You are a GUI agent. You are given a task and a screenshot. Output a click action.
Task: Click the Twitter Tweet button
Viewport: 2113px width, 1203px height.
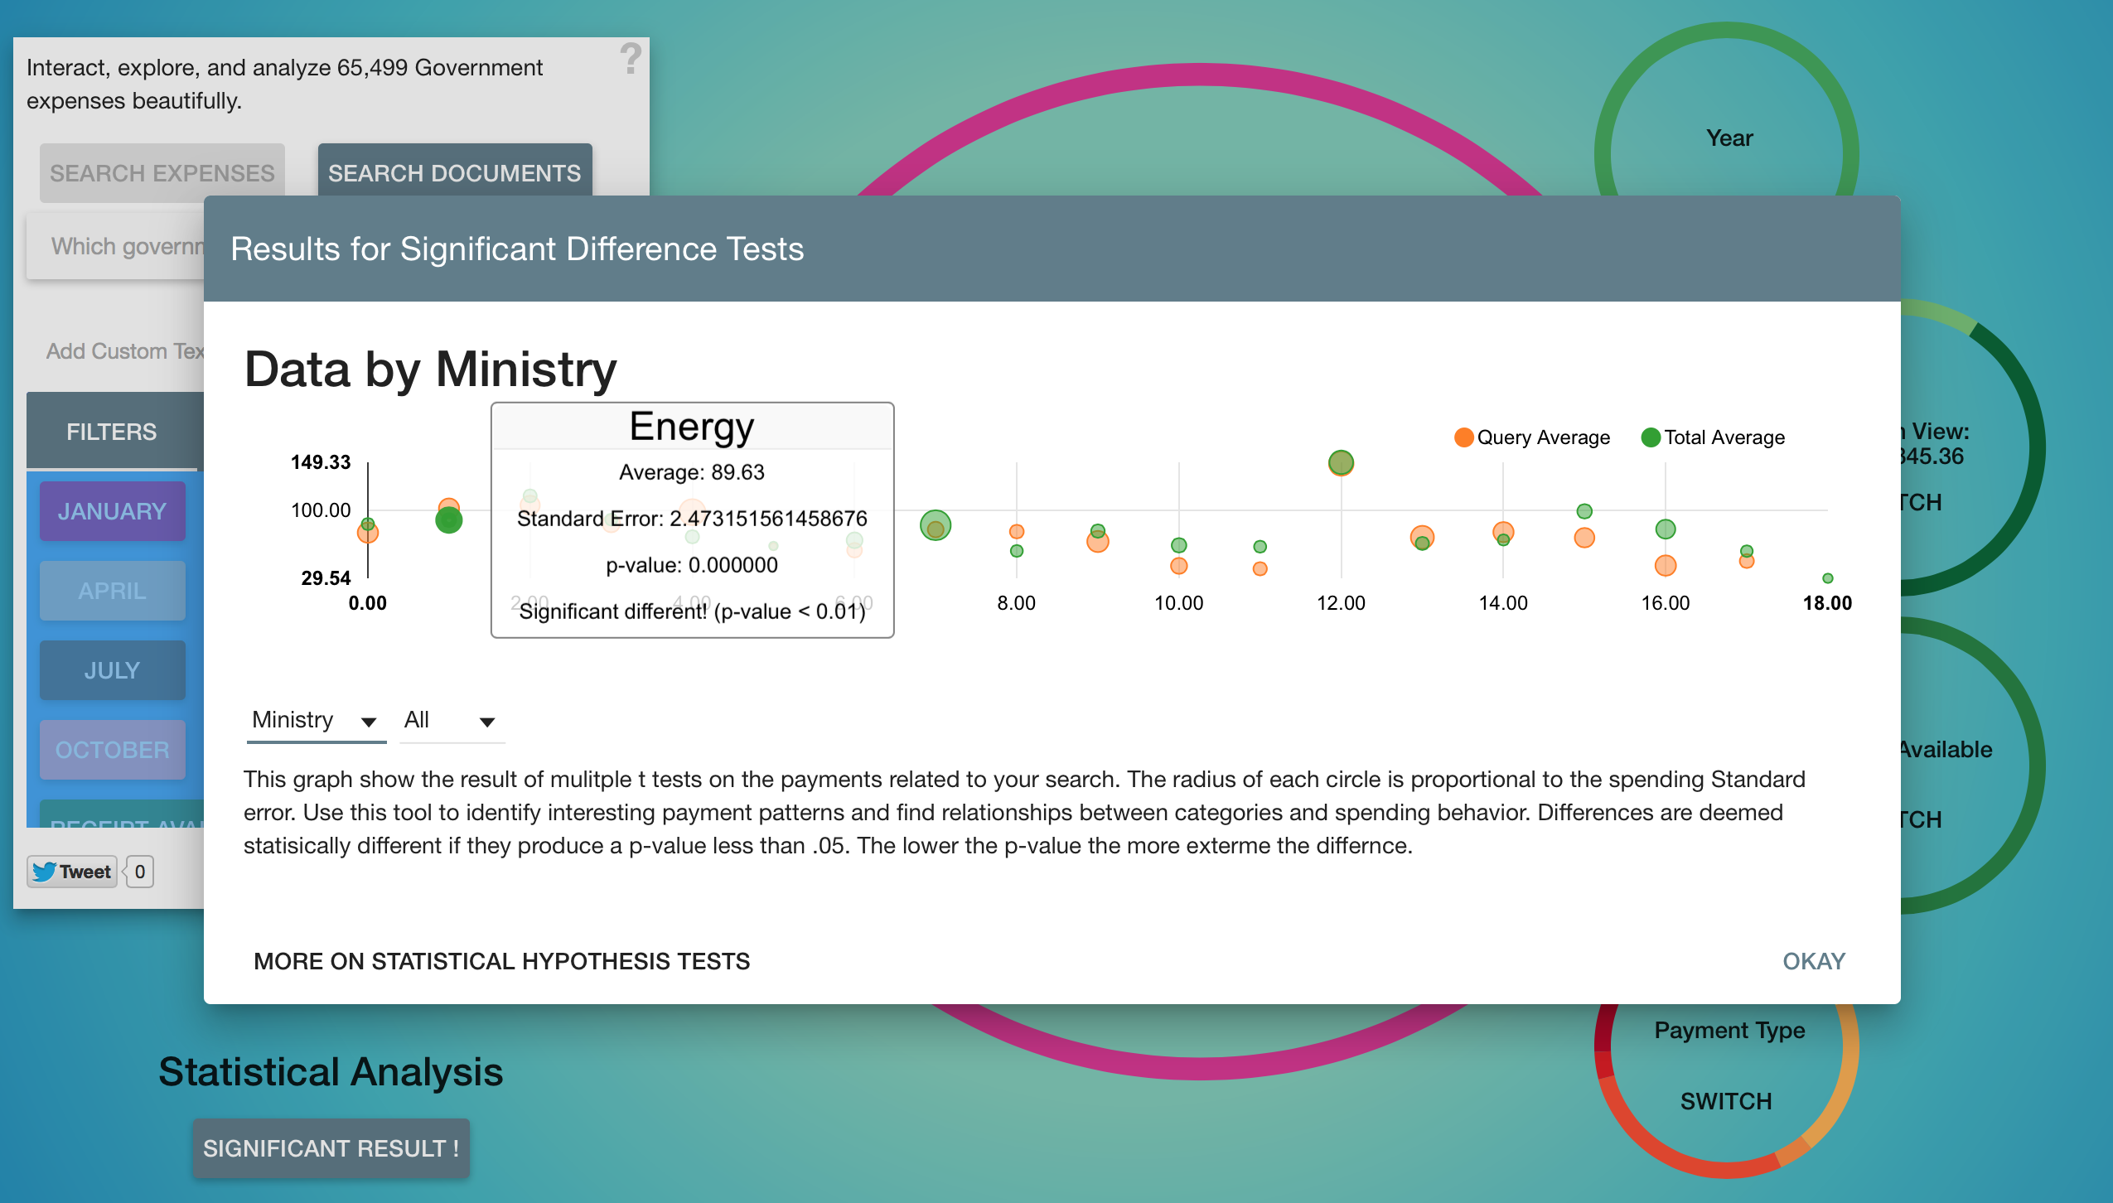click(72, 872)
